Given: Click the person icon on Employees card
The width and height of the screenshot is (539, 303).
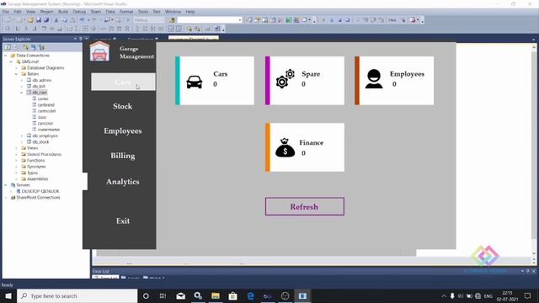Looking at the screenshot, I should coord(374,79).
